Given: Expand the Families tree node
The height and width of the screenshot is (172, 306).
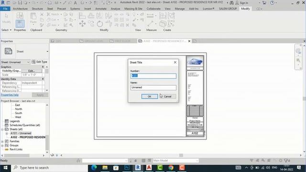Looking at the screenshot, I should (2, 141).
